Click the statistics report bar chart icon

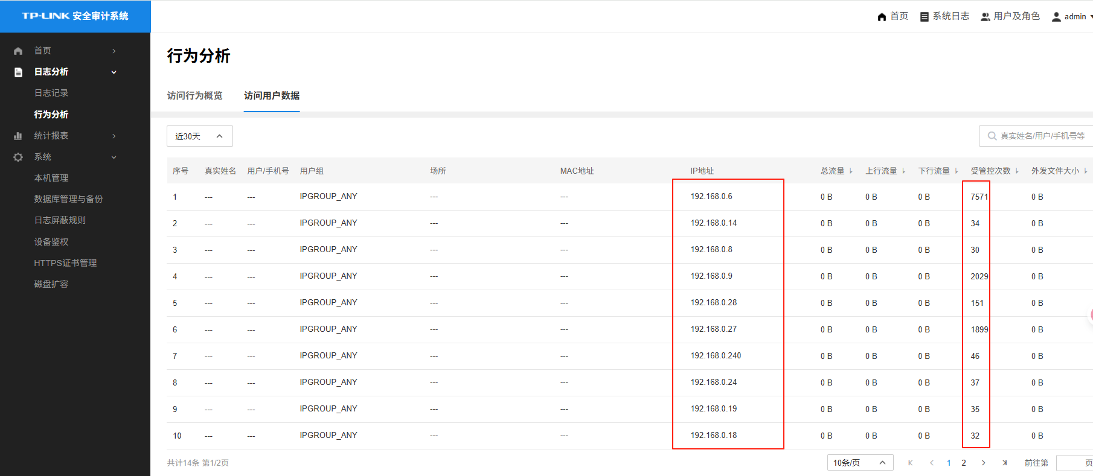click(x=18, y=136)
